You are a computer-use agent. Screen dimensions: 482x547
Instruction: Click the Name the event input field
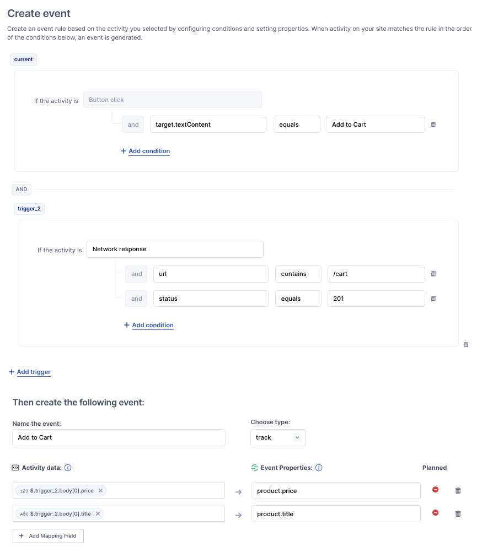coord(118,437)
